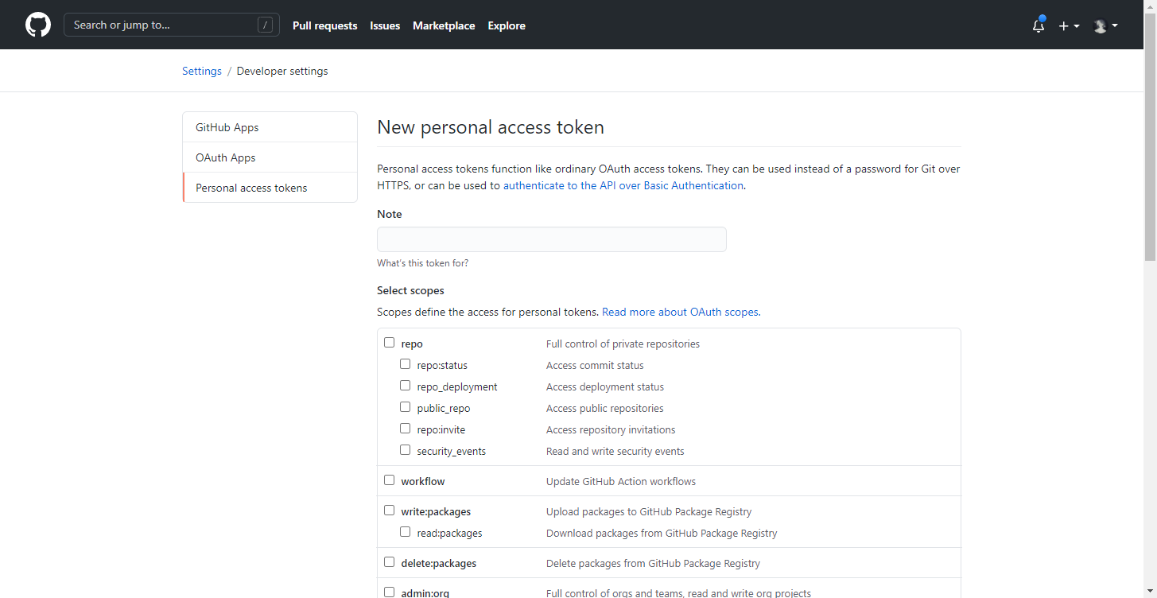Screen dimensions: 1157x598
Task: Click 'Full control of private repositories' description
Action: 623,344
